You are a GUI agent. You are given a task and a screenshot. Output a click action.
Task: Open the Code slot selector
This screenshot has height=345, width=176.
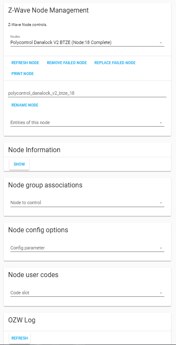(87, 293)
